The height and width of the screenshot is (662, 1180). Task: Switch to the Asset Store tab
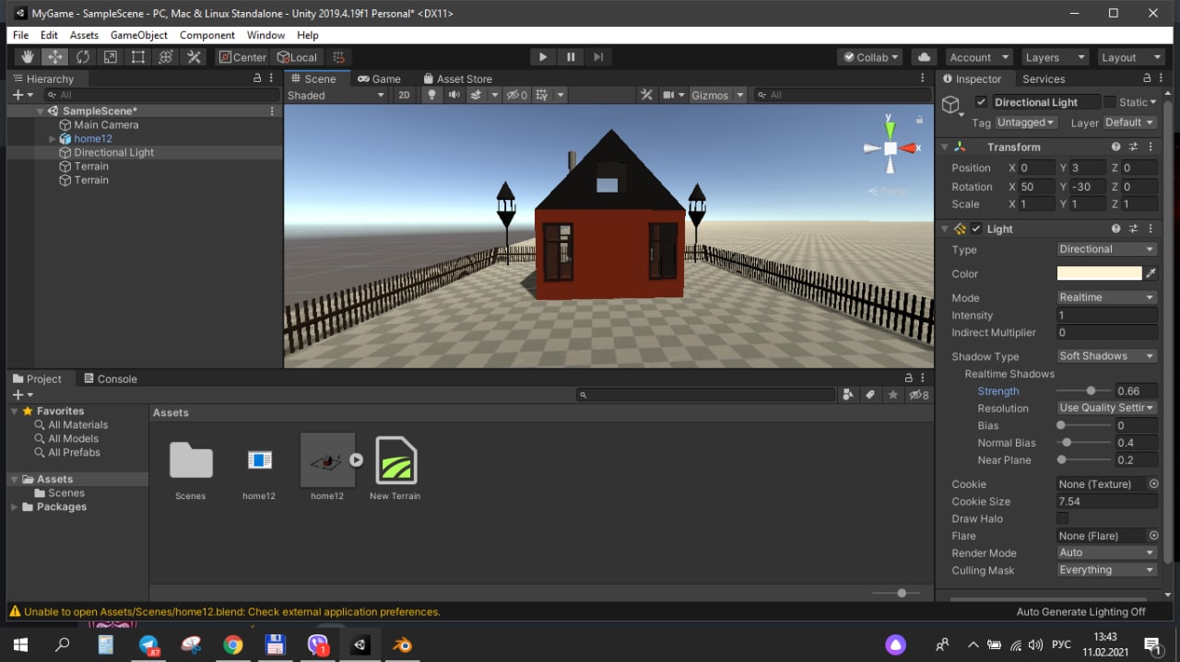pos(457,78)
